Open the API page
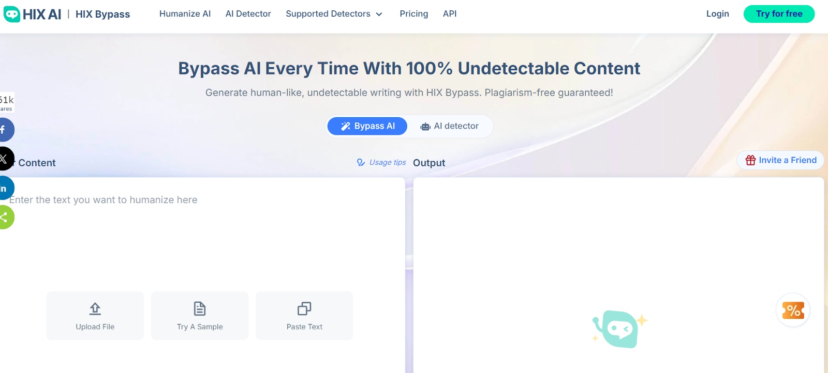 tap(450, 14)
